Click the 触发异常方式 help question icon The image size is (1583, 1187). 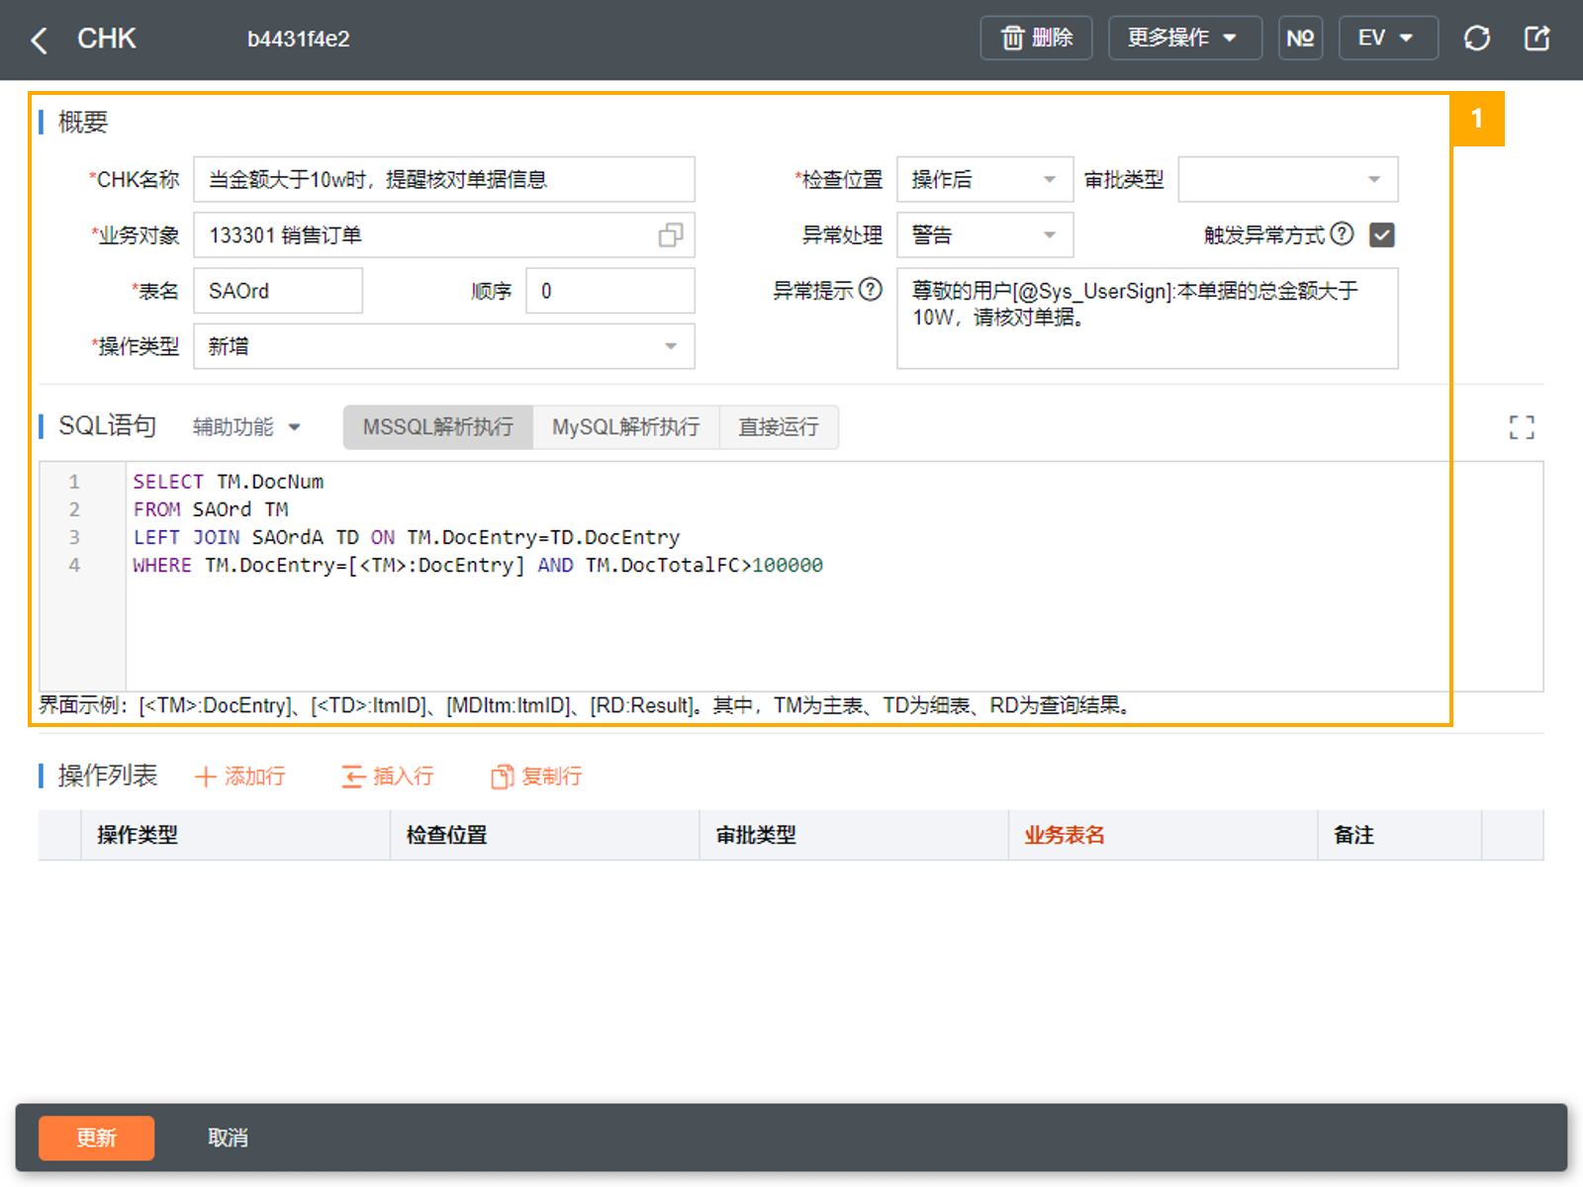tap(1342, 233)
